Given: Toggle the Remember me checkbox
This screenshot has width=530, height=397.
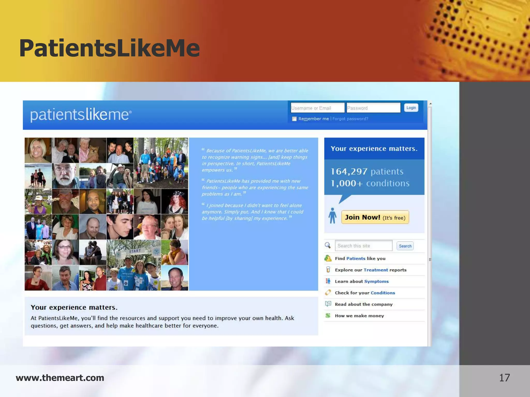Looking at the screenshot, I should tap(294, 119).
